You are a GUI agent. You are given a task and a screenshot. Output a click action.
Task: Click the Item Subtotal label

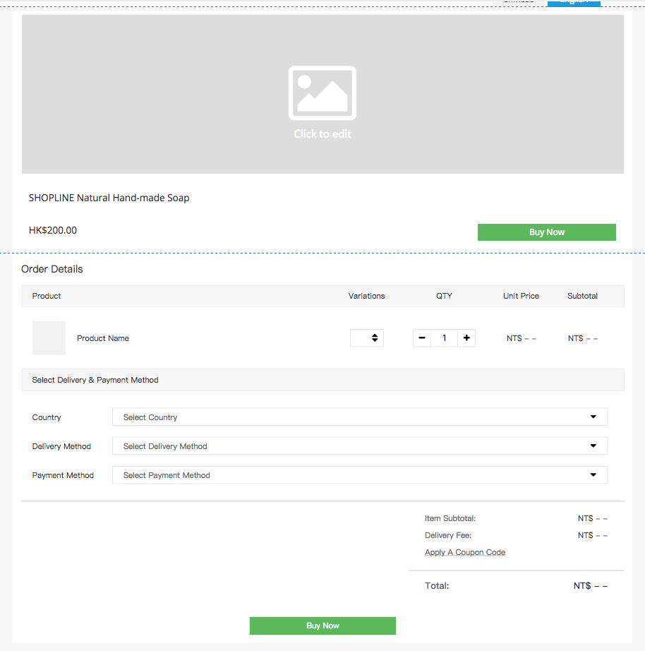click(x=450, y=518)
